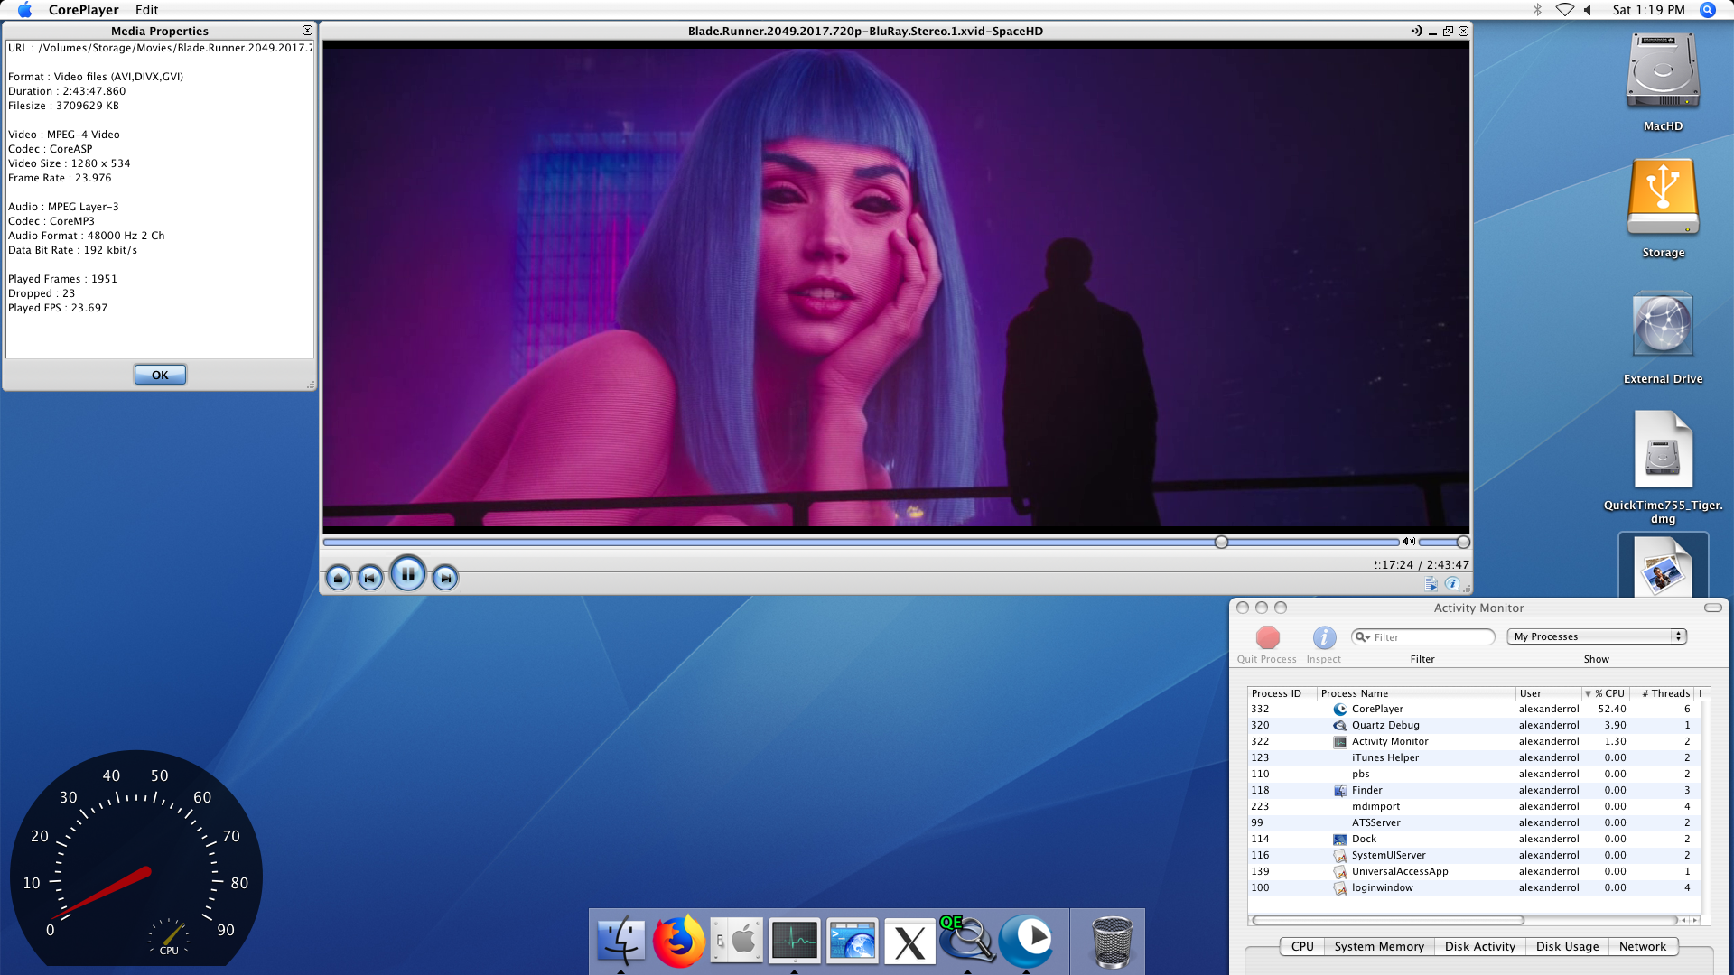1734x975 pixels.
Task: Open the Trash in the Dock
Action: point(1112,941)
